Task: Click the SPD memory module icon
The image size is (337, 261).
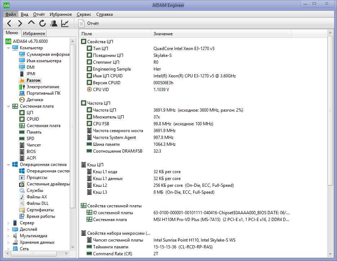Action: click(22, 139)
